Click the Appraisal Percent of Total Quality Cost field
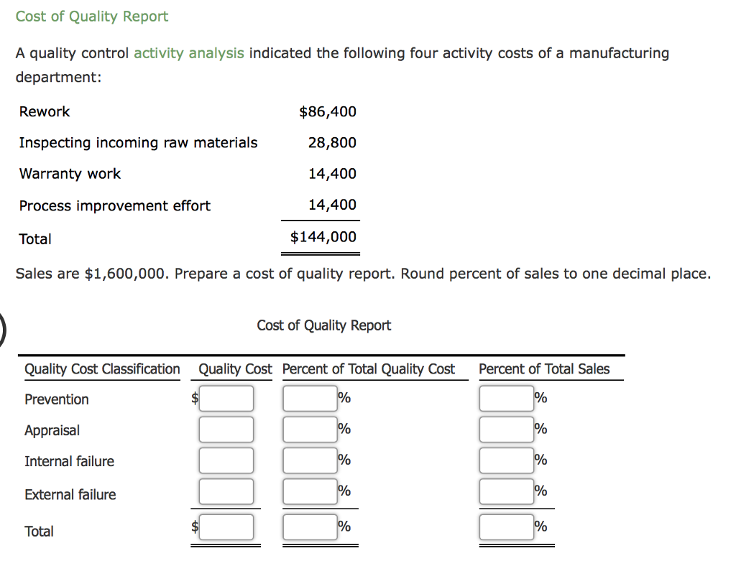The width and height of the screenshot is (736, 584). point(310,429)
